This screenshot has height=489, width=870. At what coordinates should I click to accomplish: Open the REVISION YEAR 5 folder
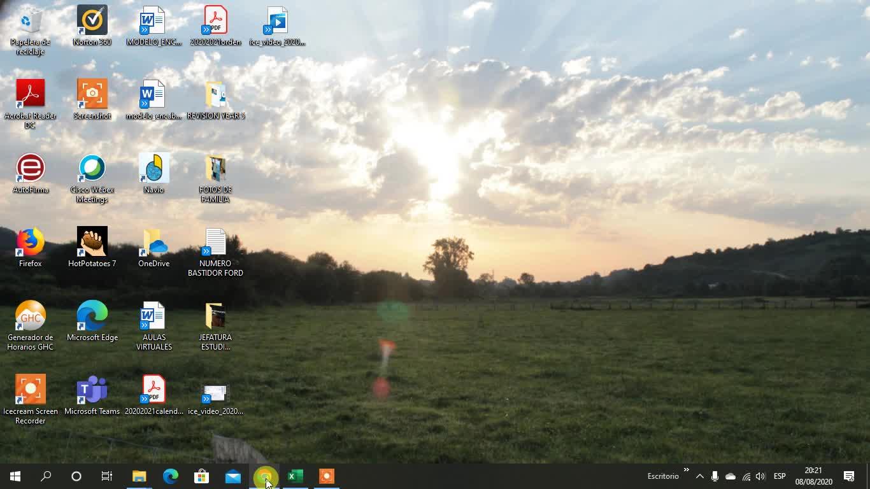point(215,99)
